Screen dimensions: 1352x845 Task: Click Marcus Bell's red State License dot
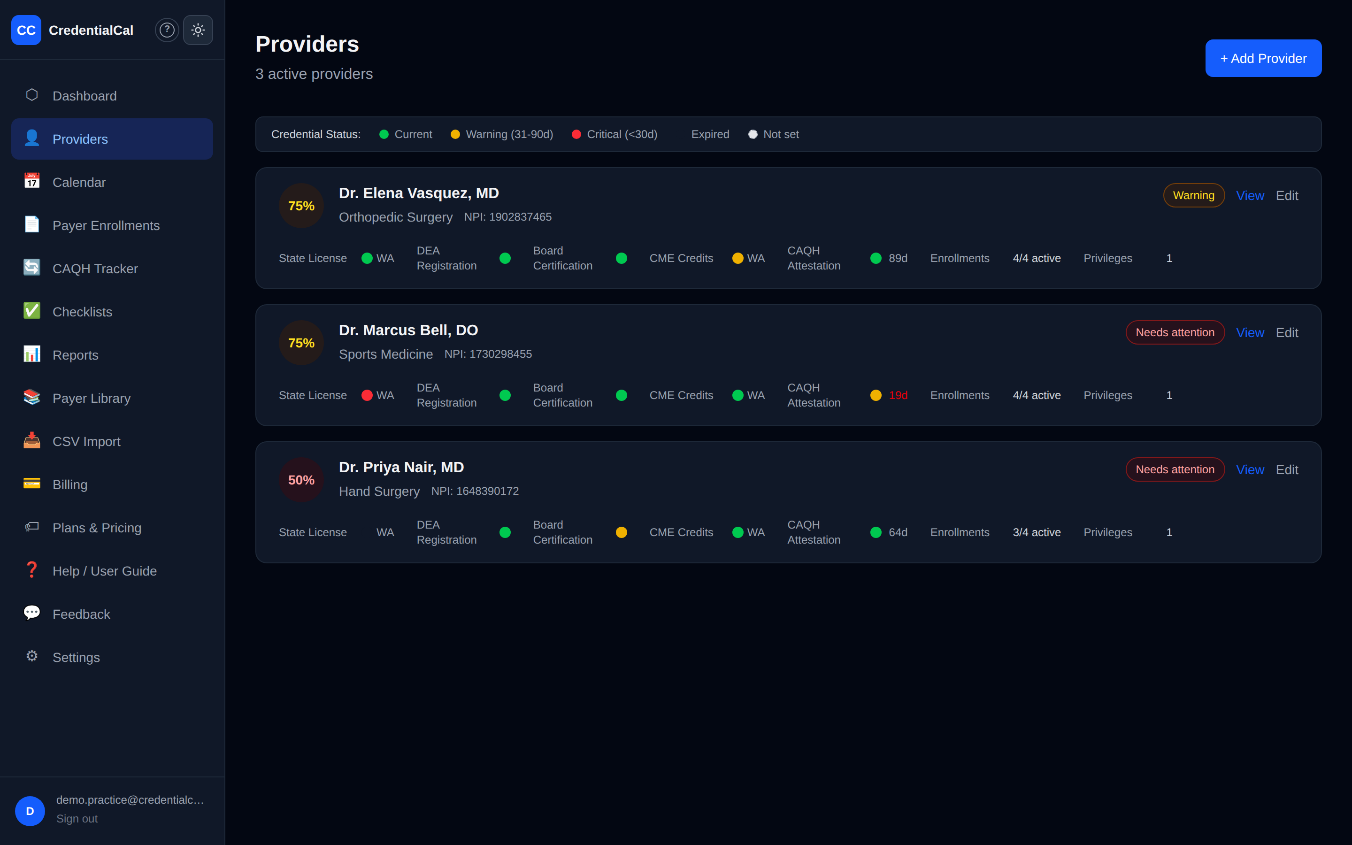367,395
